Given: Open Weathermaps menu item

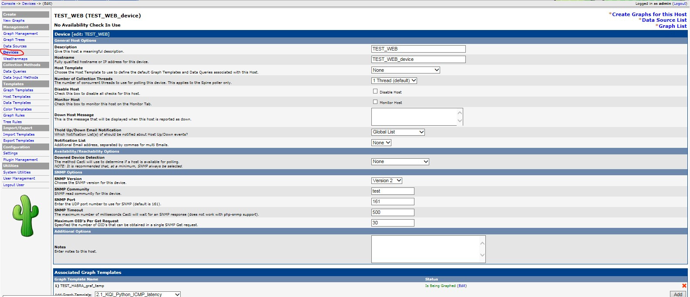Looking at the screenshot, I should [x=15, y=59].
